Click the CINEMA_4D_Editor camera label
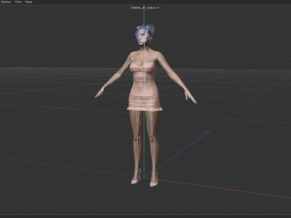Viewport: 291px width, 218px height. 142,8
